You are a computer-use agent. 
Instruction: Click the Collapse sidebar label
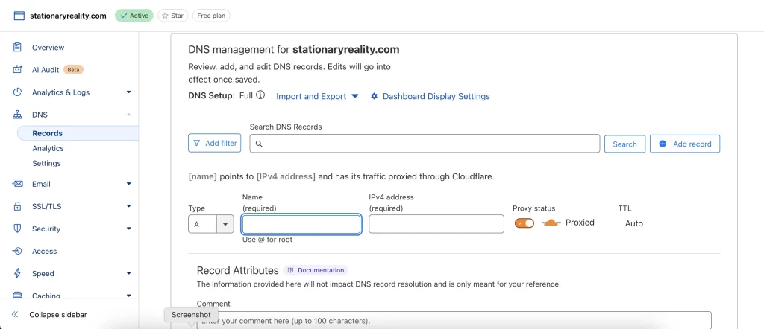coord(58,314)
